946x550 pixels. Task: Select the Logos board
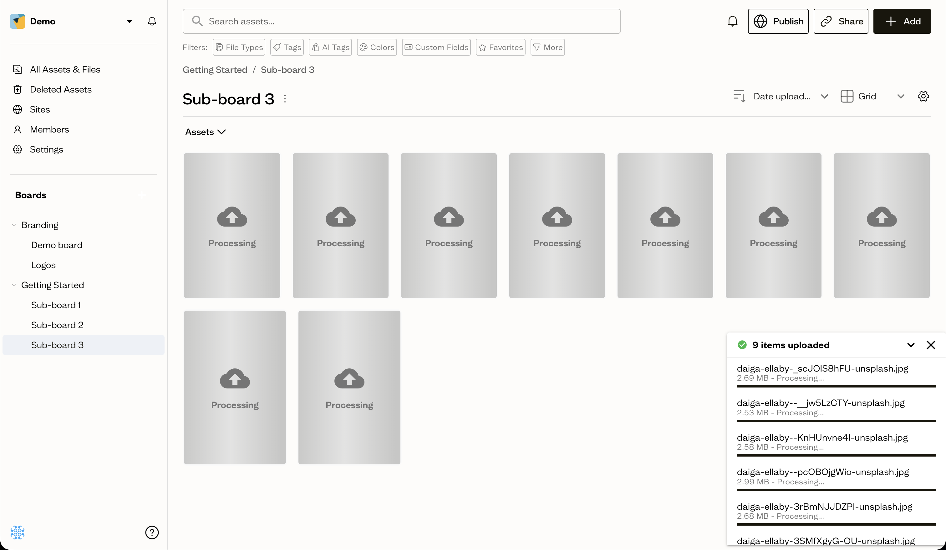[43, 265]
